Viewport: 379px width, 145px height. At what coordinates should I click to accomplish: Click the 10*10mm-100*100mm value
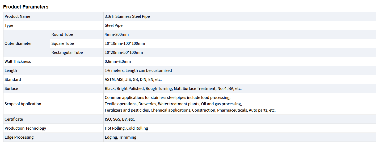tap(125, 43)
